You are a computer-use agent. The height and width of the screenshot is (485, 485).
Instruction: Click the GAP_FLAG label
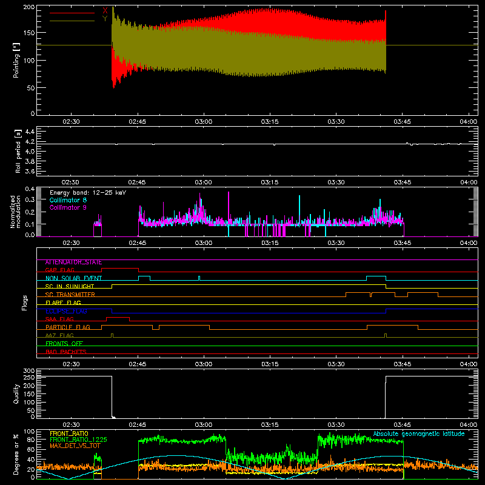(x=59, y=270)
